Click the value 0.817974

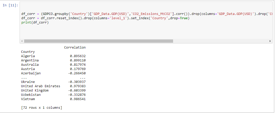coord(78,64)
